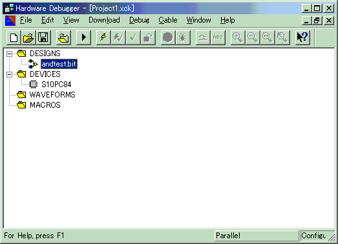Maximize the Hardware Debugger main window
The image size is (338, 244).
[x=317, y=8]
